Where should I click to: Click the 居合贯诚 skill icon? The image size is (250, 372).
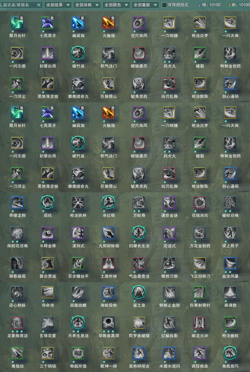[48, 263]
